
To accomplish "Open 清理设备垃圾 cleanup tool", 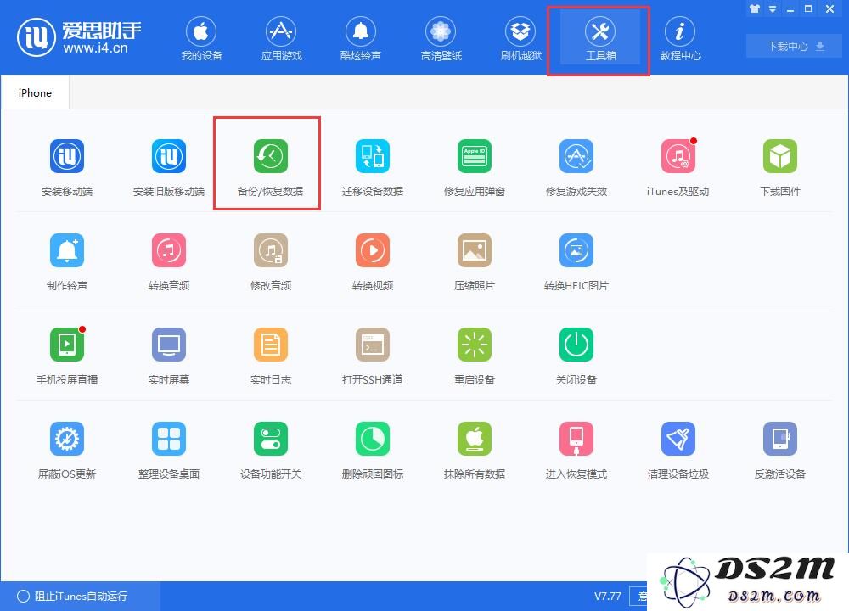I will point(678,451).
